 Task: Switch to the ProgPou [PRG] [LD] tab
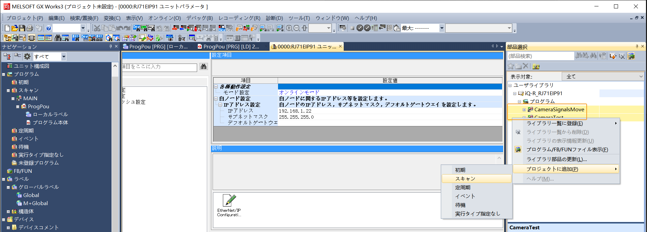point(231,47)
